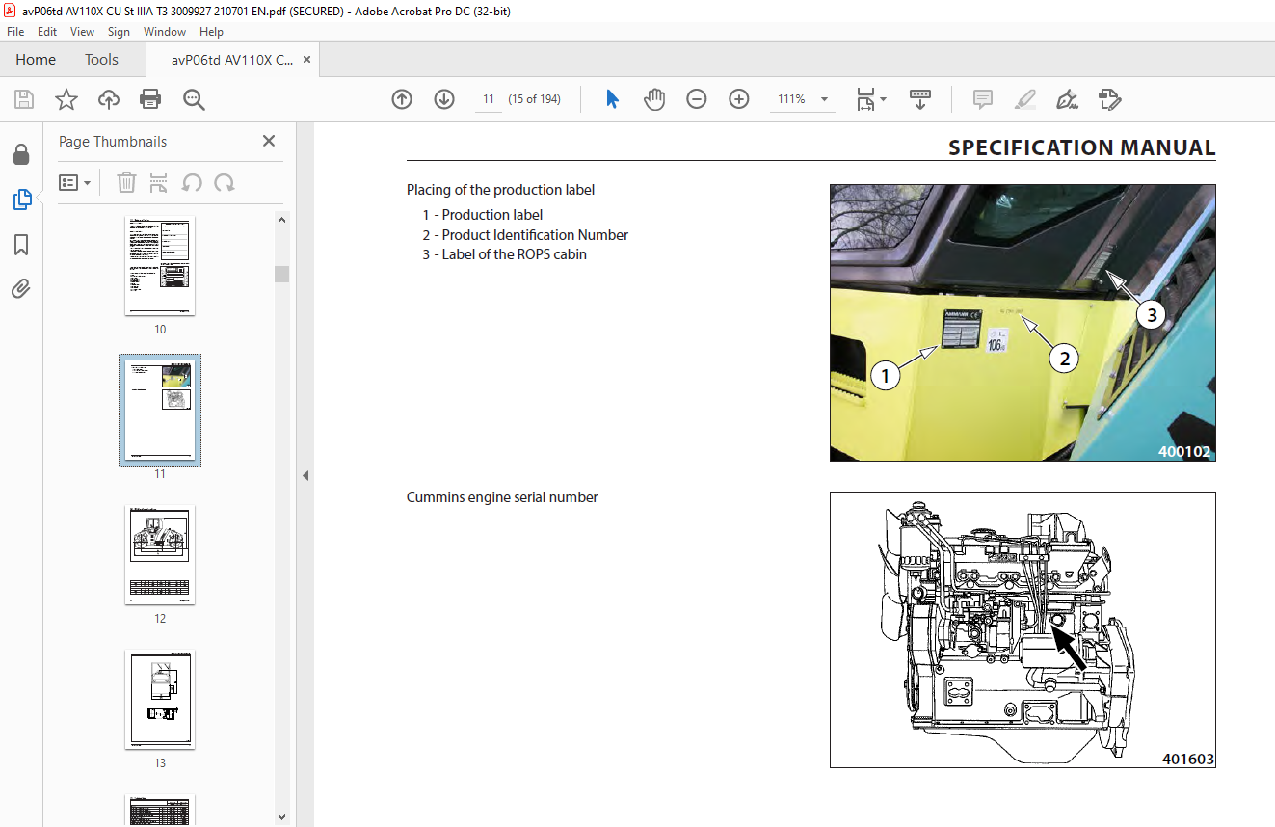This screenshot has width=1275, height=827.
Task: Select the arrow selection tool
Action: (612, 99)
